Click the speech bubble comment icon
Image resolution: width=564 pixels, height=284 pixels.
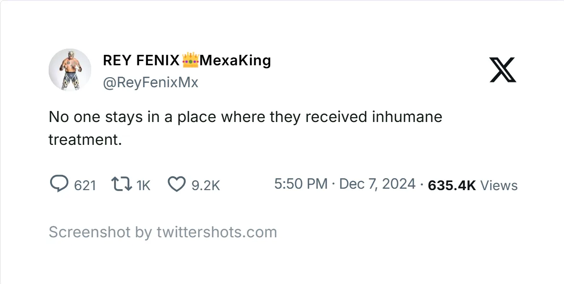pos(59,184)
